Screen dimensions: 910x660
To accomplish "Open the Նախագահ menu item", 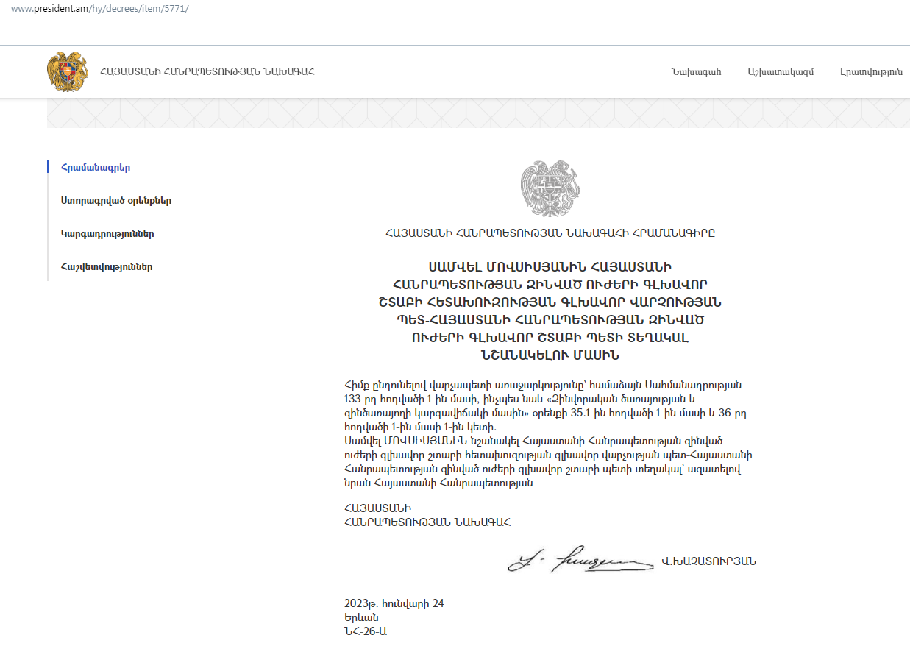I will pos(695,72).
